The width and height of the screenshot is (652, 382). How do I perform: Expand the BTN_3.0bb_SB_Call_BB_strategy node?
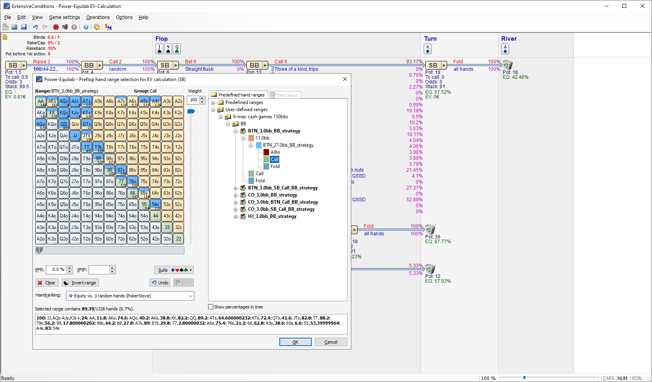[236, 188]
